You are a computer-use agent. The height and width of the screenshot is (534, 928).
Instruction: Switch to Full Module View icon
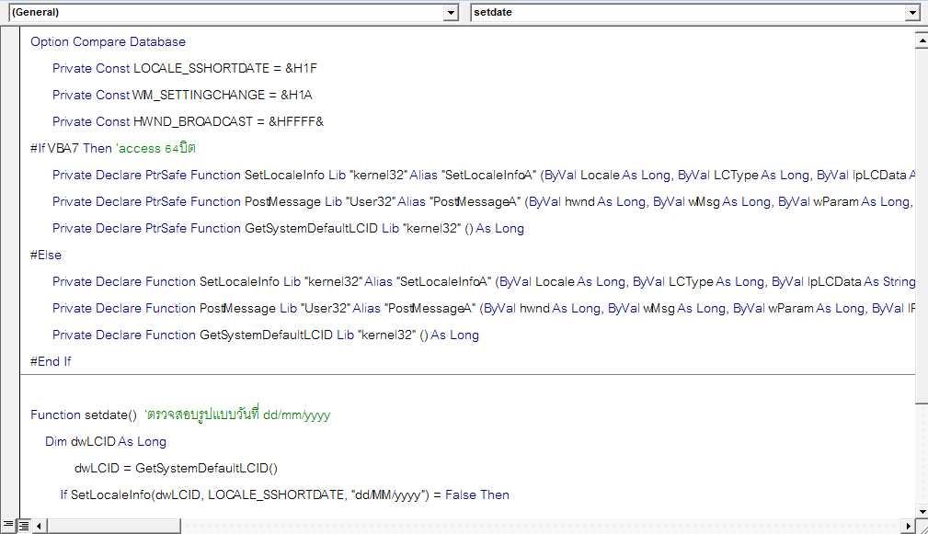click(x=24, y=525)
